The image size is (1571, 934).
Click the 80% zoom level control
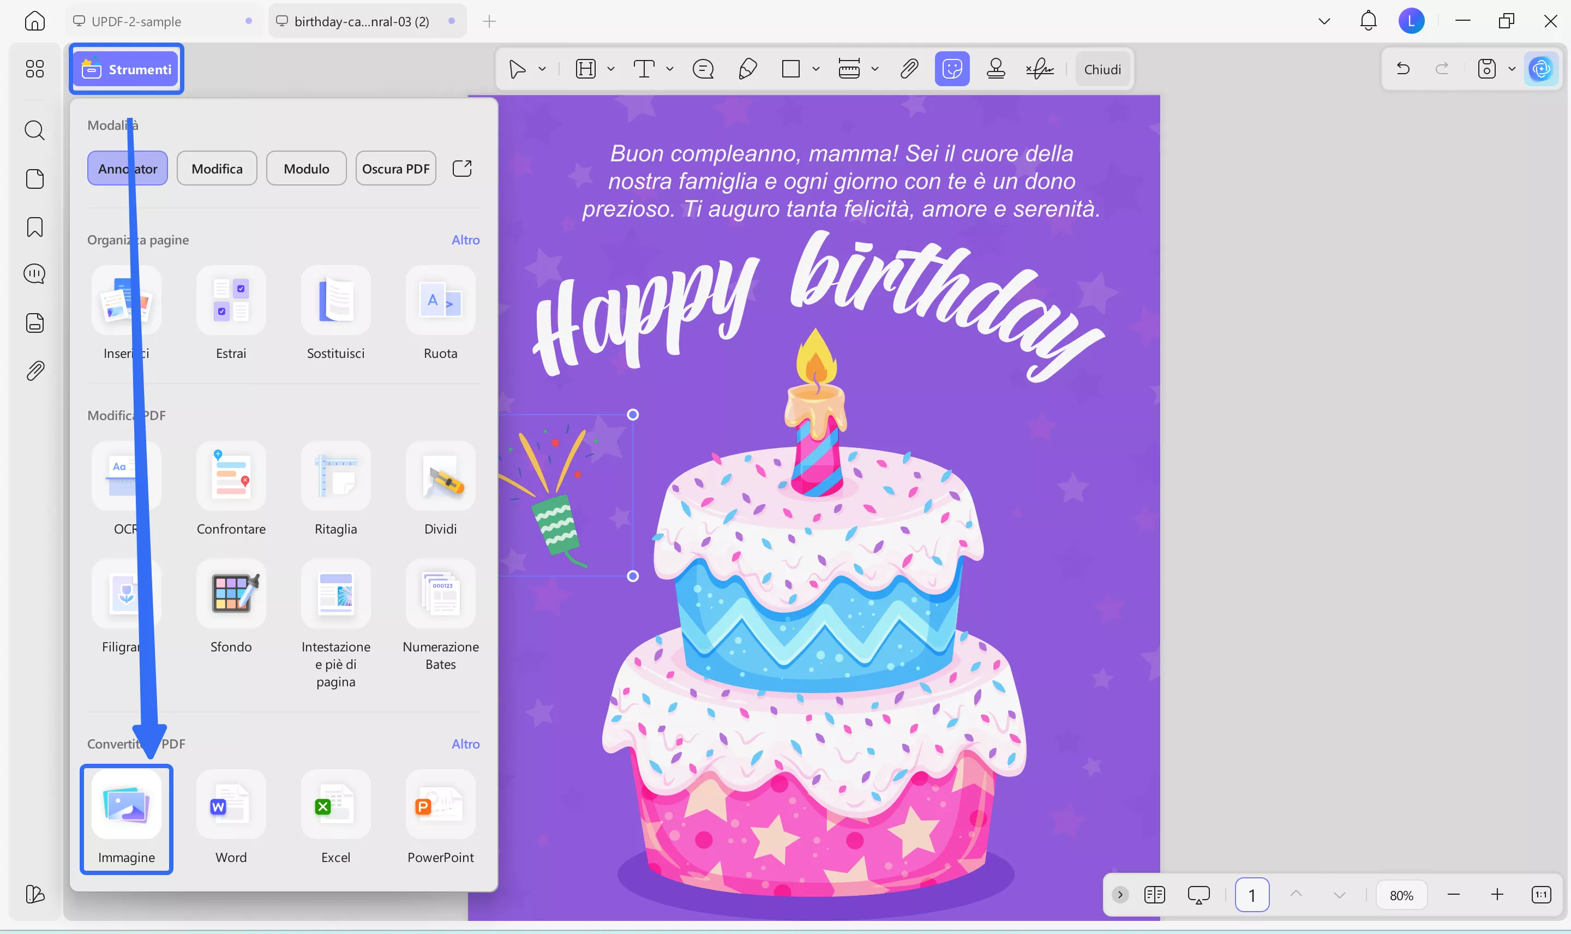[1402, 894]
